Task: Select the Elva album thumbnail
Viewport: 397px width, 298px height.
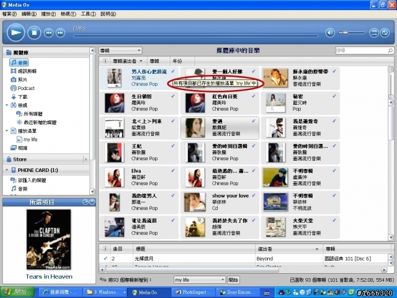Action: 114,177
